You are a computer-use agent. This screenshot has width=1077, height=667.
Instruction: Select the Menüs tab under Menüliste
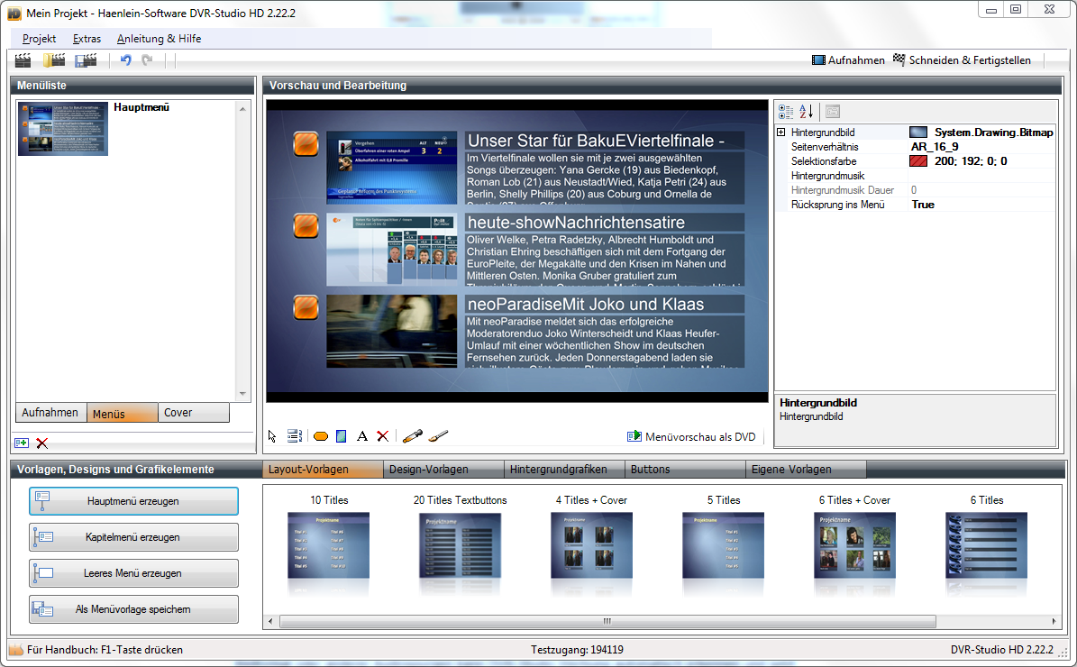(x=123, y=413)
